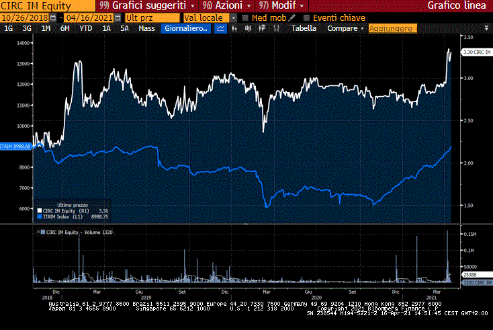Click the white CIRC IM Equity legend marker
Viewport: 493px width, 330px height.
coord(40,211)
